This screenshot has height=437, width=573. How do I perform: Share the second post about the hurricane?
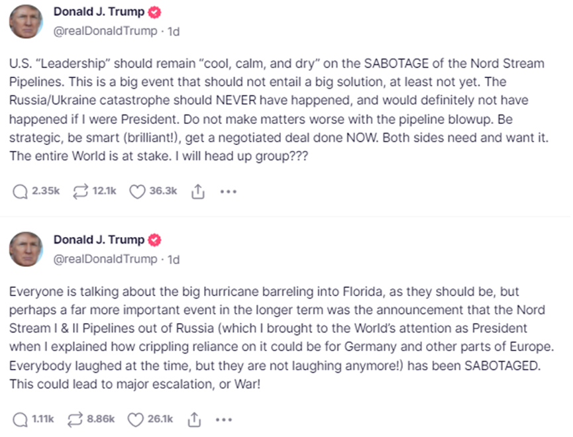tap(194, 419)
